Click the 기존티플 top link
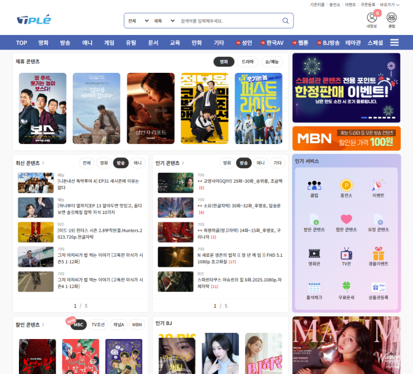 pos(317,5)
